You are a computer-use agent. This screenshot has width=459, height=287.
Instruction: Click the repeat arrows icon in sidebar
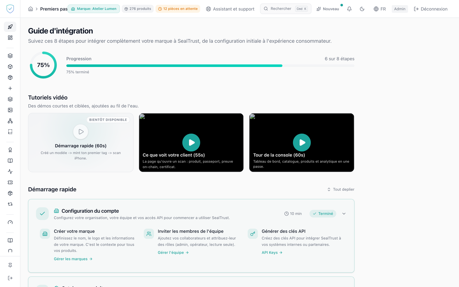(10, 204)
